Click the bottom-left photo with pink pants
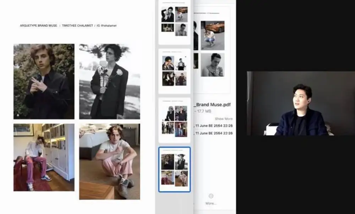 tap(44, 157)
